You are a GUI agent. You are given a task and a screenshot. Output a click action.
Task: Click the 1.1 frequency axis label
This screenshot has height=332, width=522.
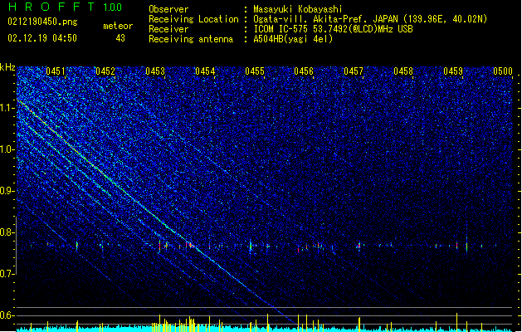7,108
